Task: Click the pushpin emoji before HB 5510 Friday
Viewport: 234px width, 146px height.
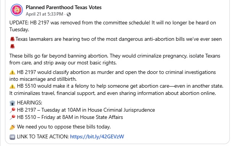Action: [13, 117]
